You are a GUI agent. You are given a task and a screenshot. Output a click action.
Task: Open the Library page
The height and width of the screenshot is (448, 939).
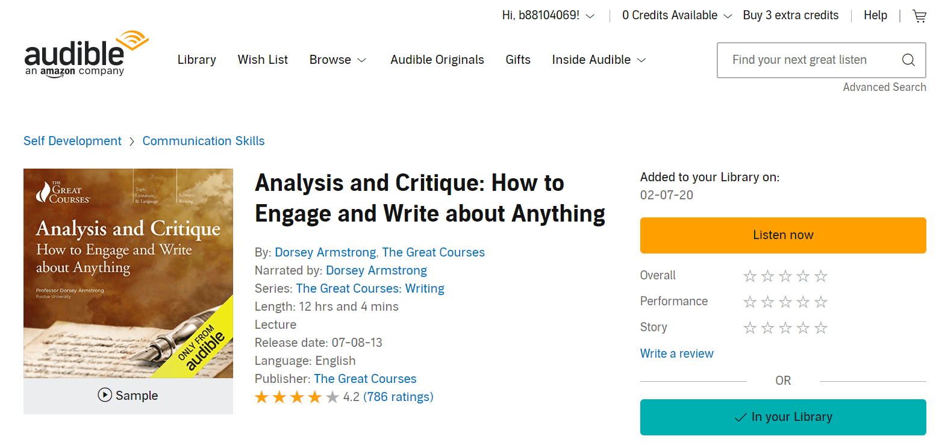pos(197,60)
